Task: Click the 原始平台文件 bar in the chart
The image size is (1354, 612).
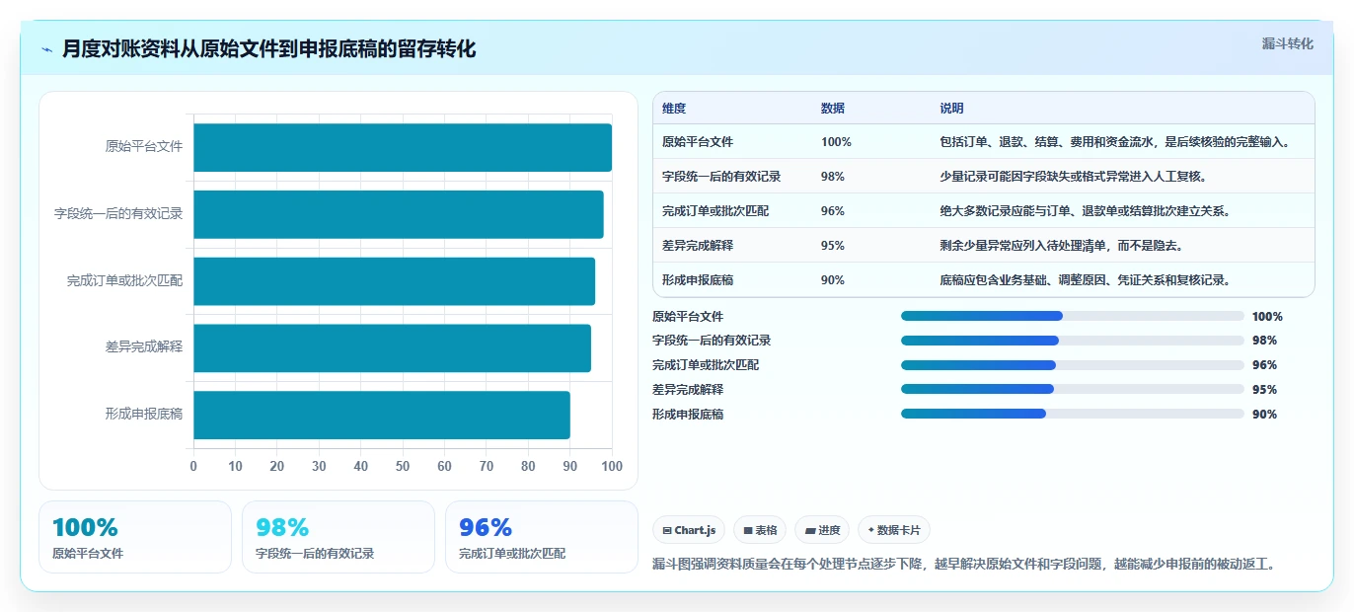Action: (x=403, y=148)
